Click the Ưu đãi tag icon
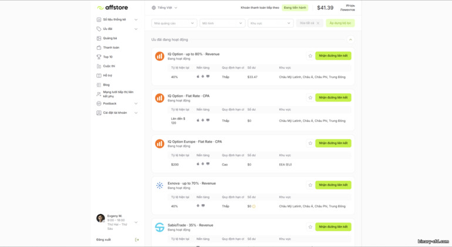 pyautogui.click(x=99, y=29)
